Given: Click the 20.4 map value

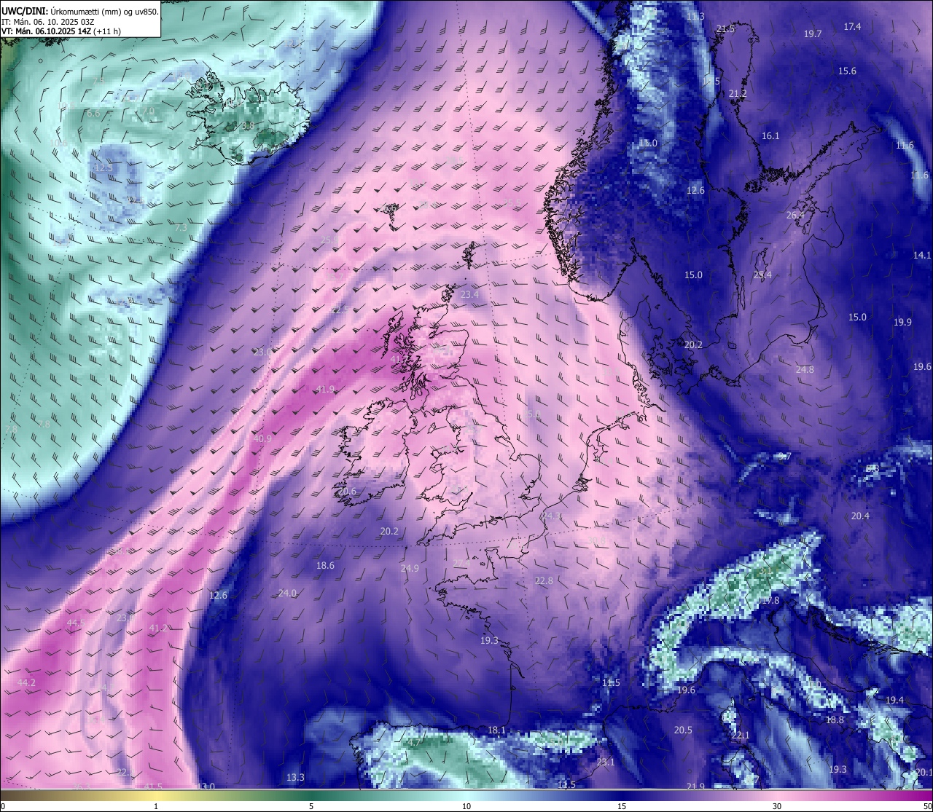Looking at the screenshot, I should click(x=860, y=516).
